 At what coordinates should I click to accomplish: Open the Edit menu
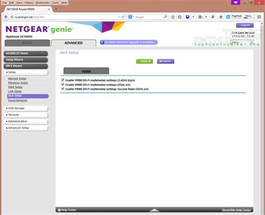pyautogui.click(x=11, y=3)
